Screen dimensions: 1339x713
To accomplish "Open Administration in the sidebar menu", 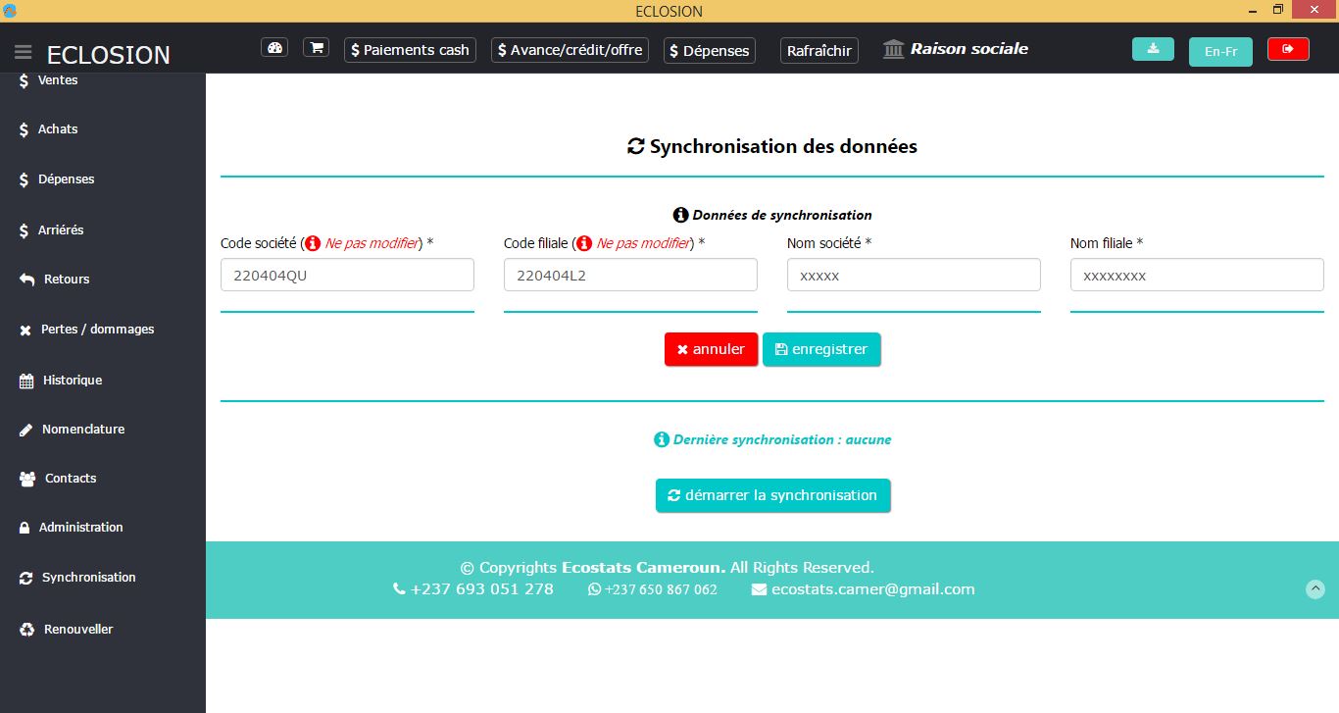I will [80, 528].
